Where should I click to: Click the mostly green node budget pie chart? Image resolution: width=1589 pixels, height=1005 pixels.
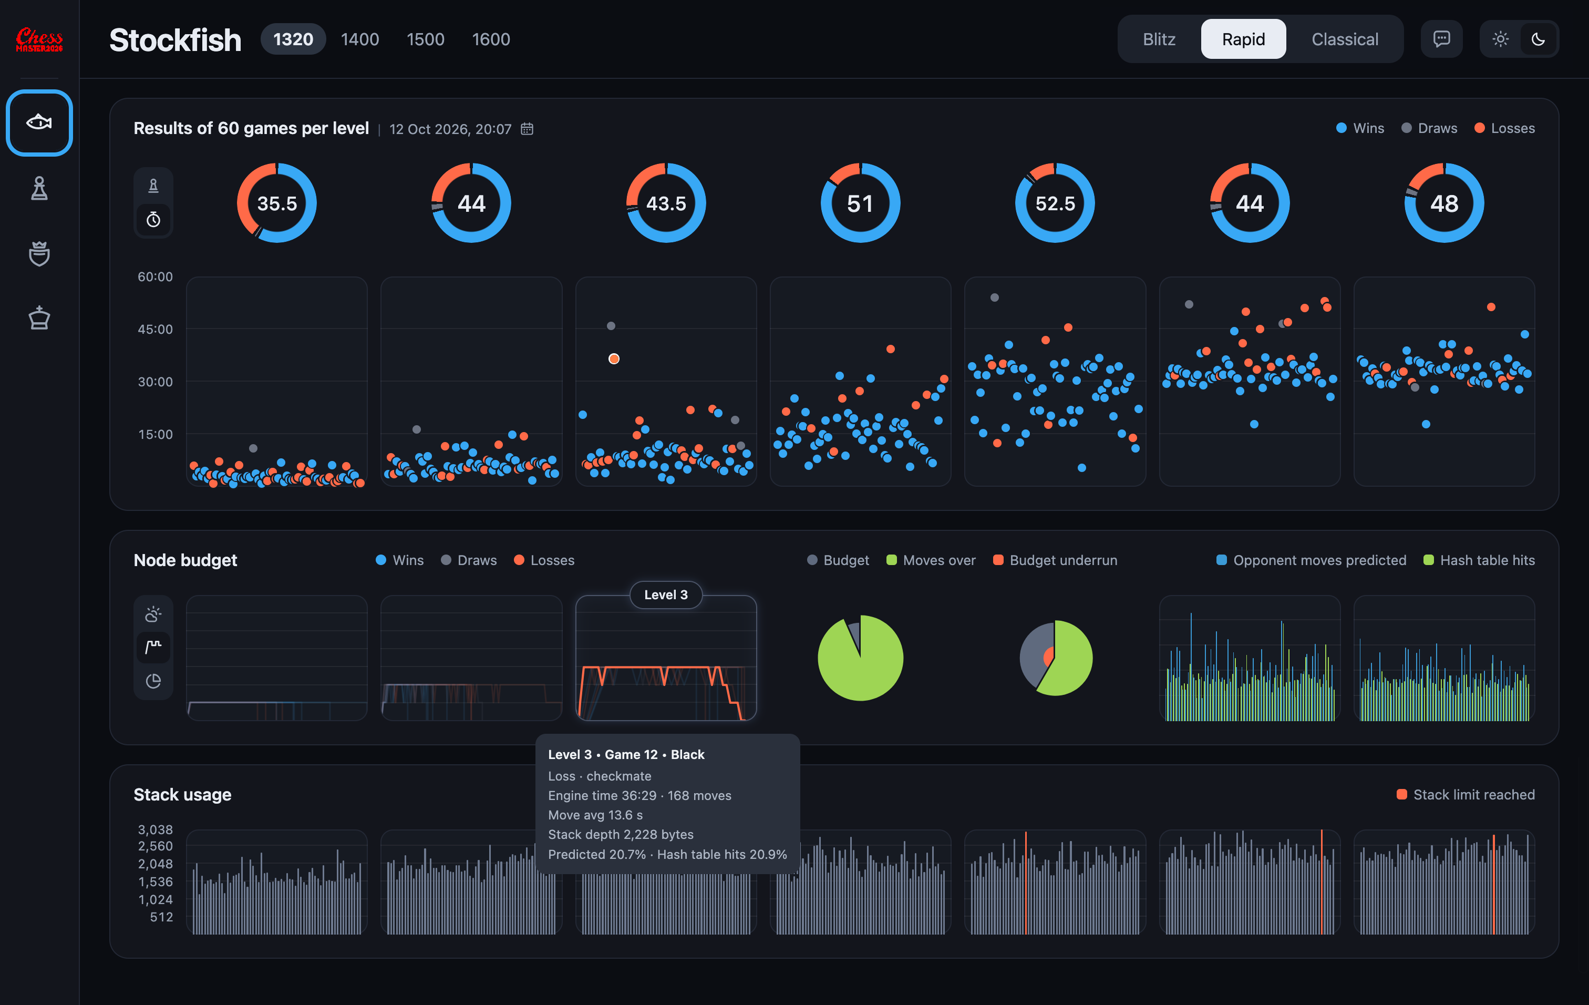pos(860,658)
